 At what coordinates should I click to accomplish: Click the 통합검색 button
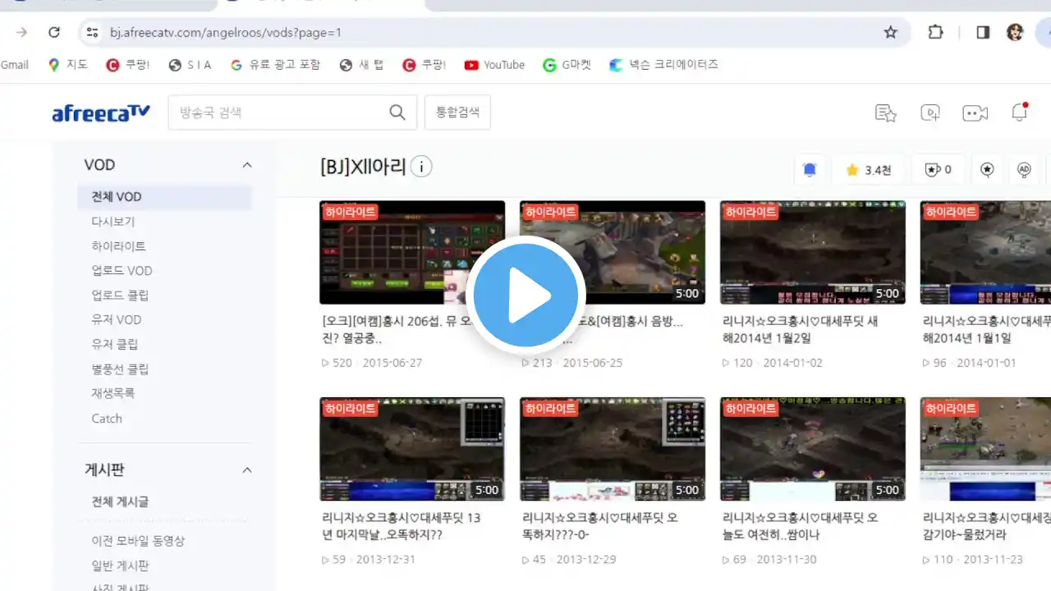[x=457, y=112]
